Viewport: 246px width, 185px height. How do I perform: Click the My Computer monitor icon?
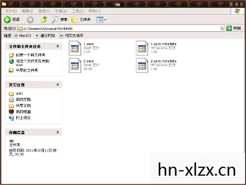point(11,112)
